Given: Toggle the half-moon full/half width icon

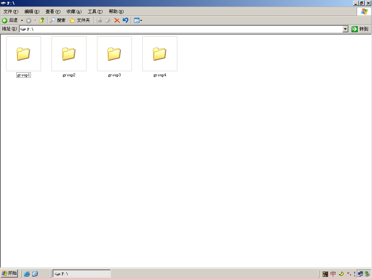Looking at the screenshot, I should click(x=341, y=274).
